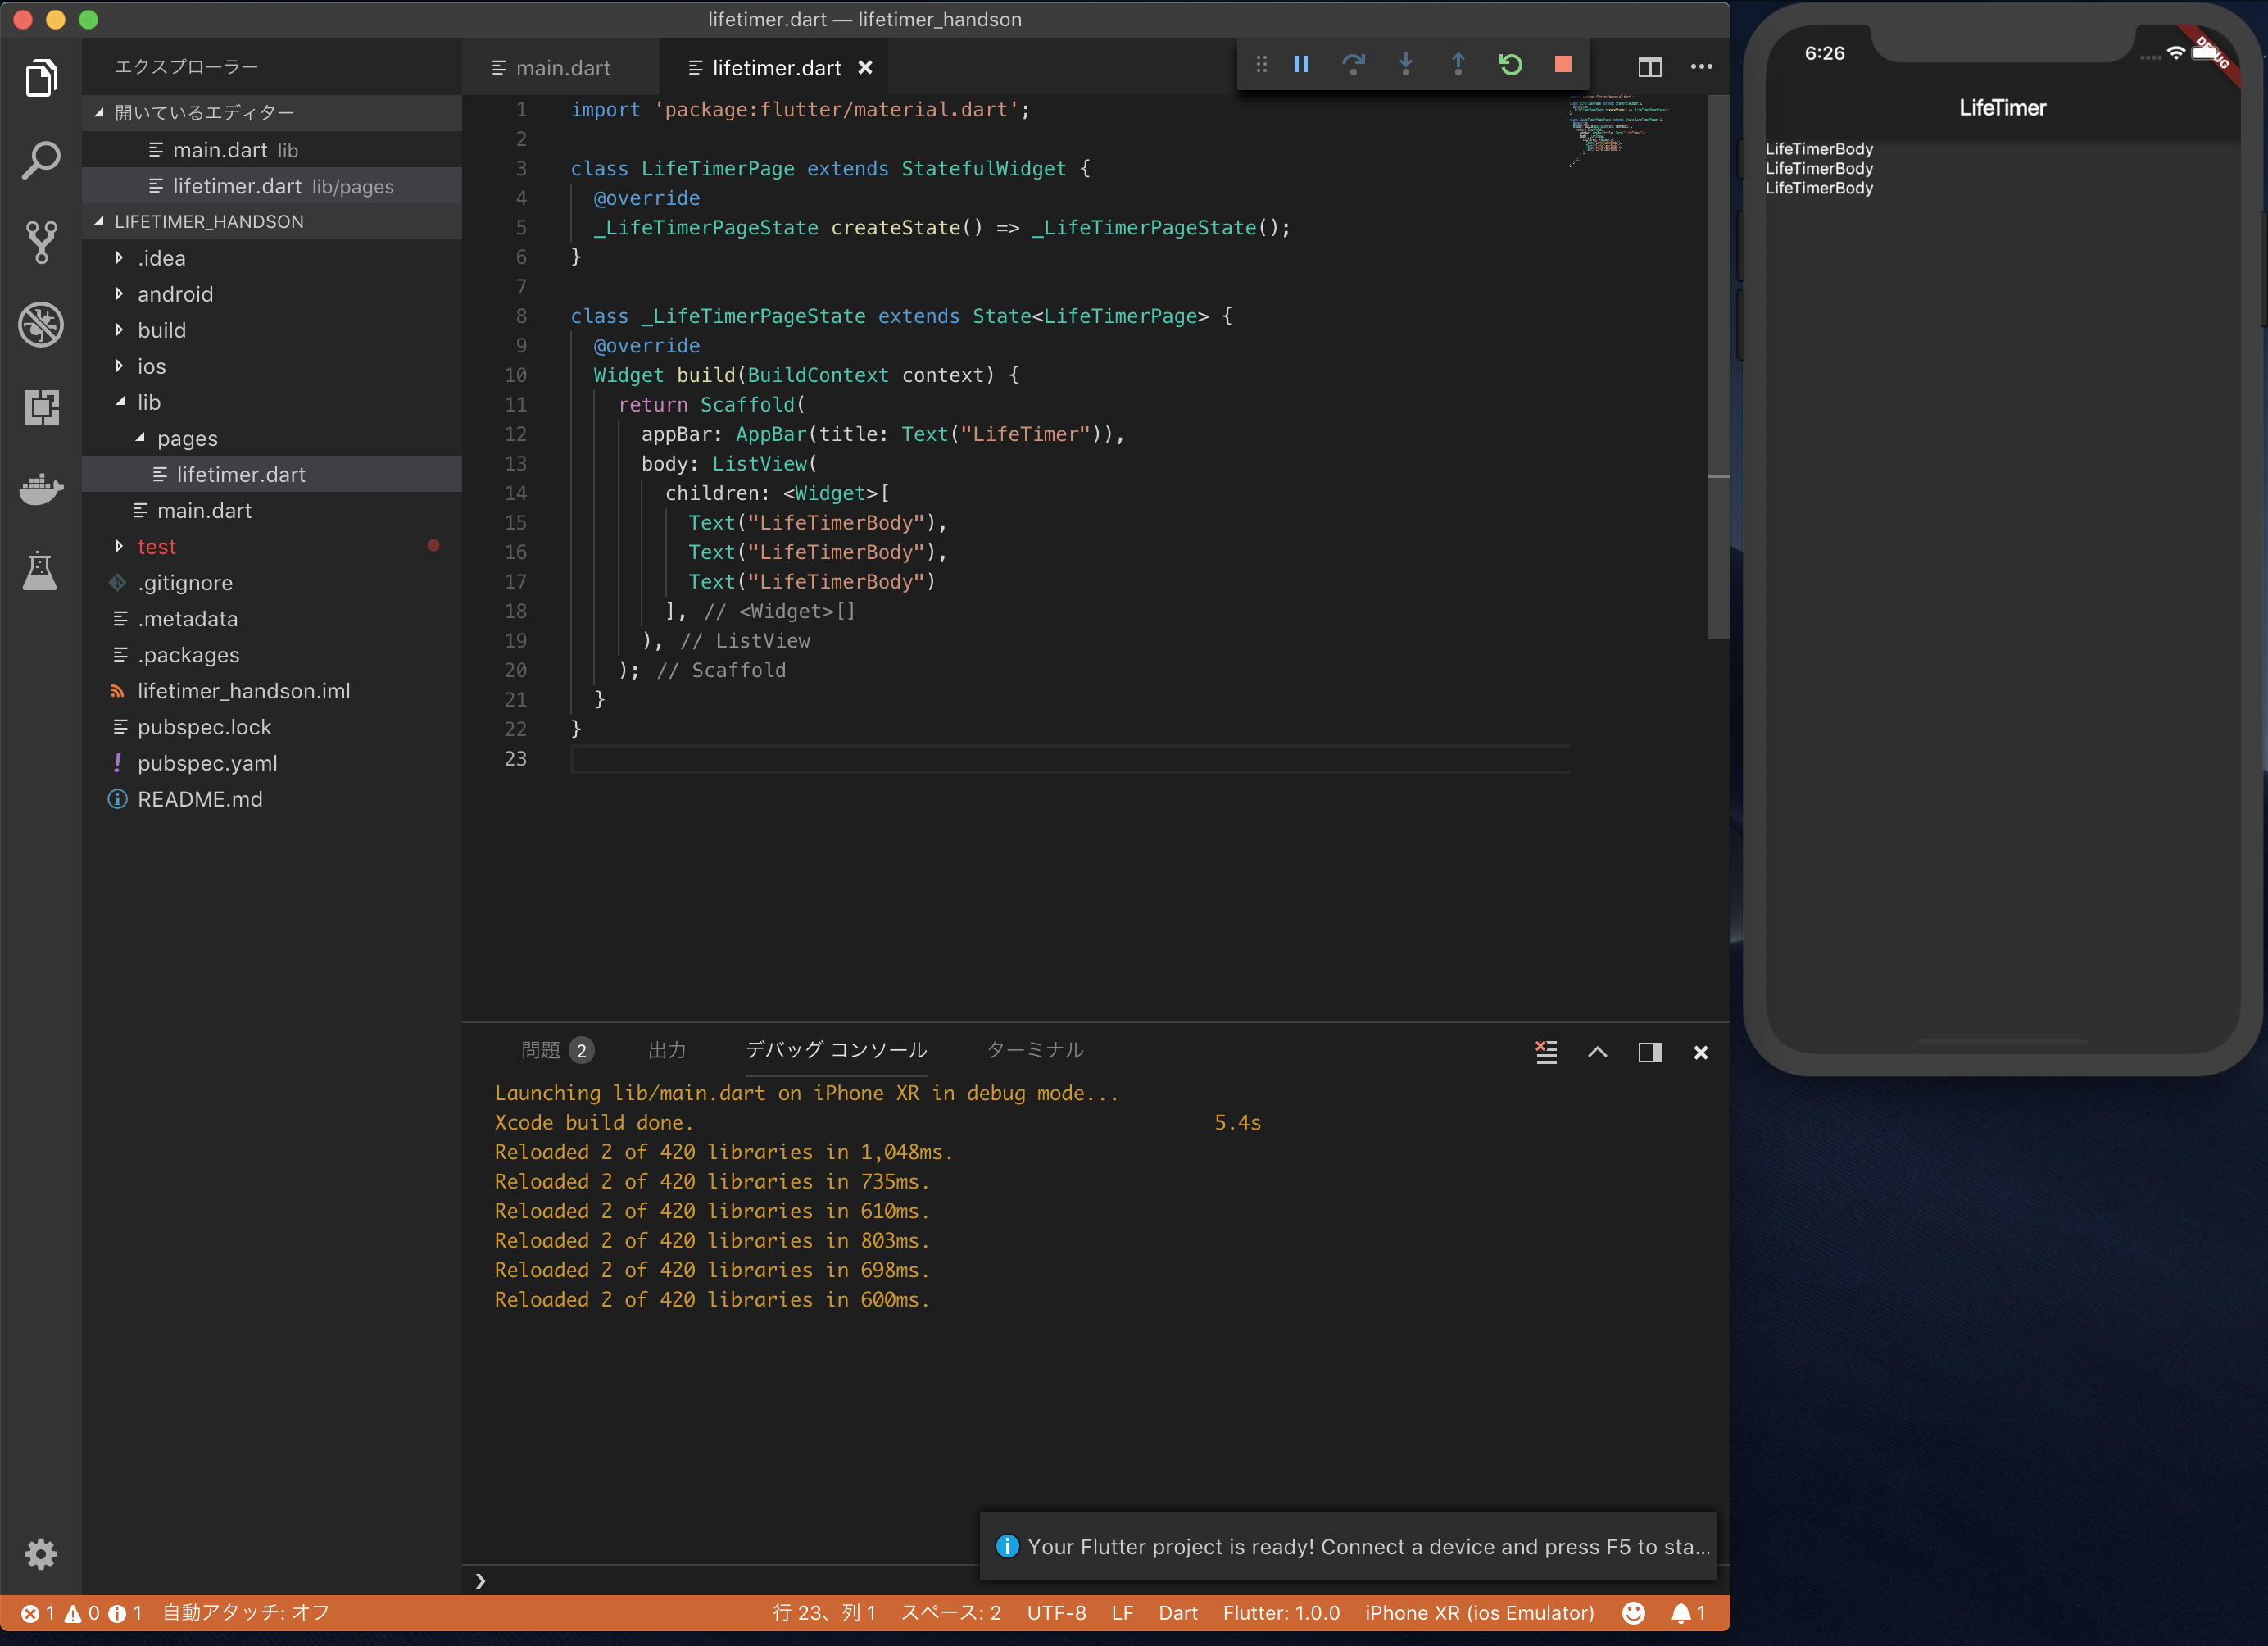
Task: Click the code minimap preview
Action: (x=1620, y=130)
